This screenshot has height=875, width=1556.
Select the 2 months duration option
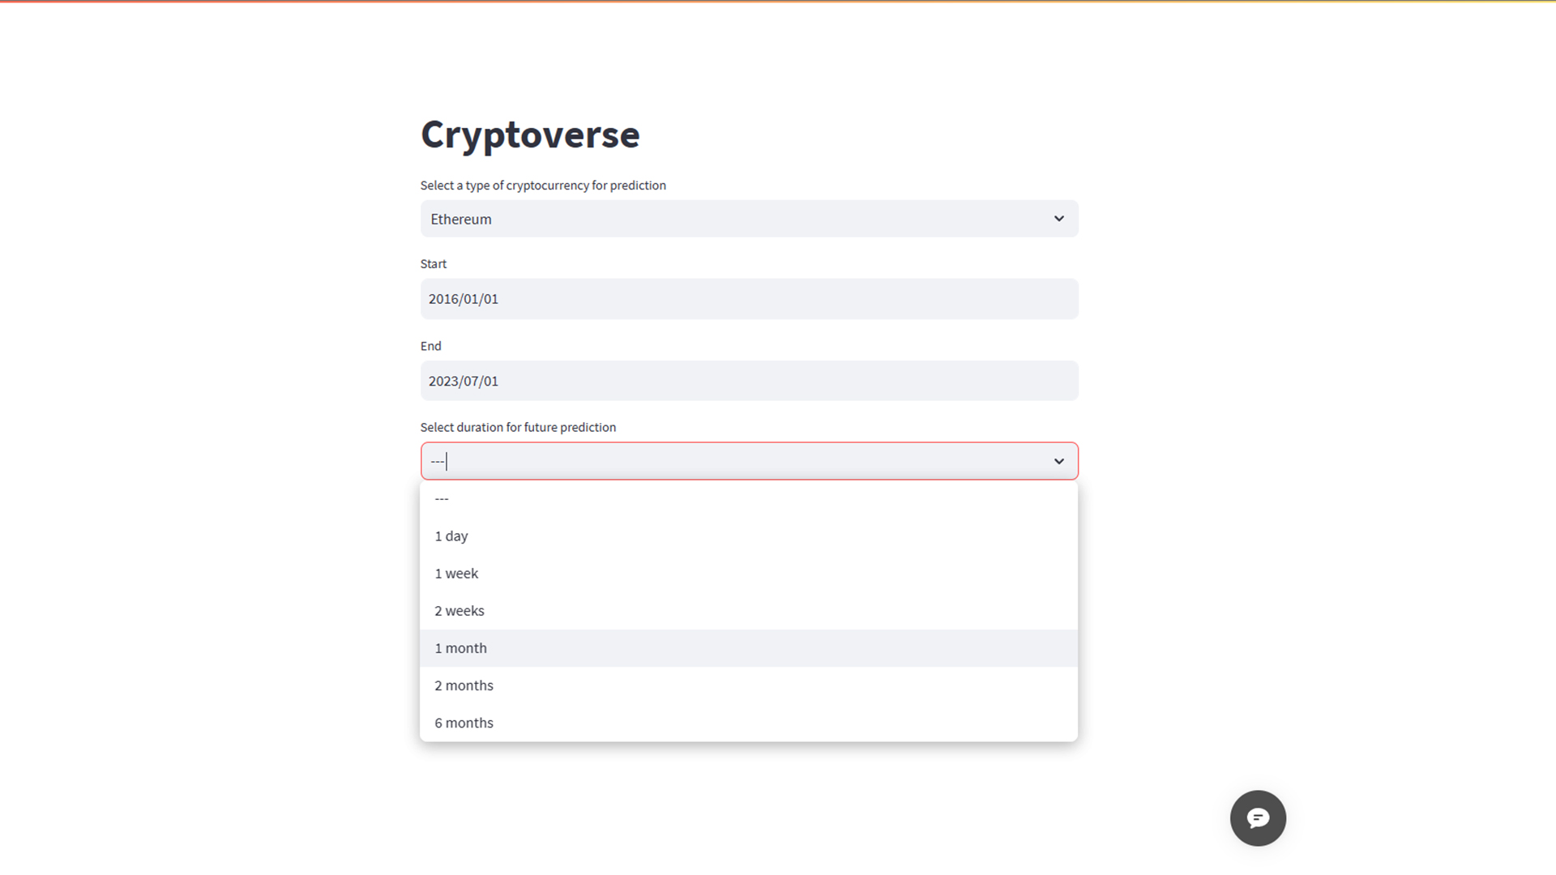click(x=464, y=685)
